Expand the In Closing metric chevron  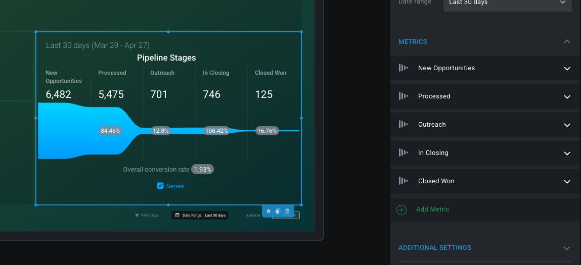[x=567, y=153]
